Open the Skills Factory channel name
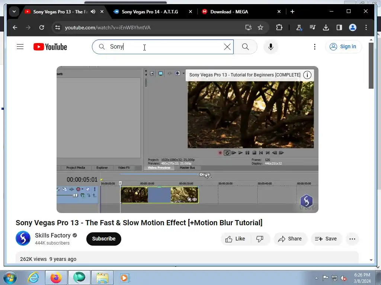The image size is (381, 285). 53,235
